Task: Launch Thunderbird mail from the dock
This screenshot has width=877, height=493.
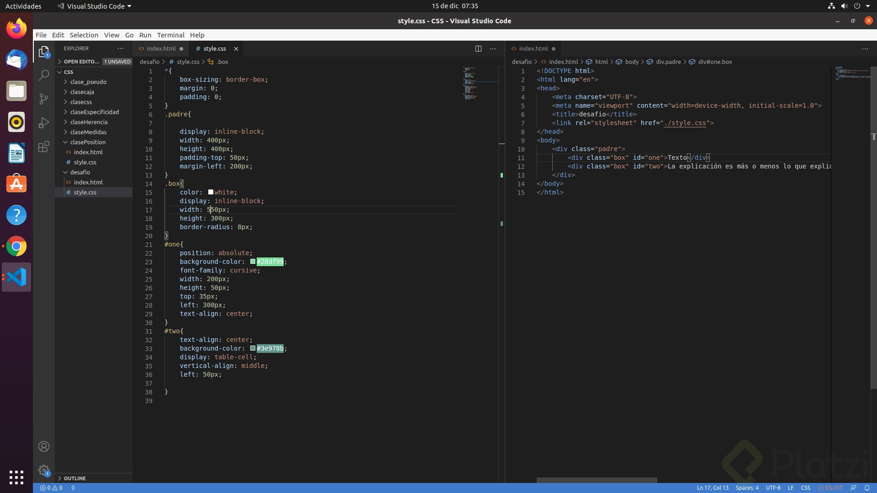Action: 16,60
